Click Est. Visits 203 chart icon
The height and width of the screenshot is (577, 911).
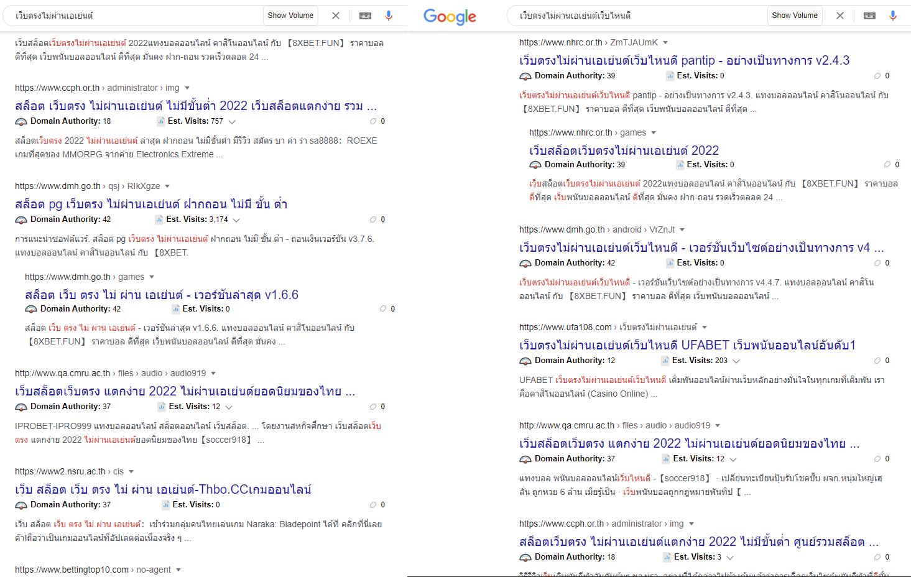pyautogui.click(x=665, y=361)
